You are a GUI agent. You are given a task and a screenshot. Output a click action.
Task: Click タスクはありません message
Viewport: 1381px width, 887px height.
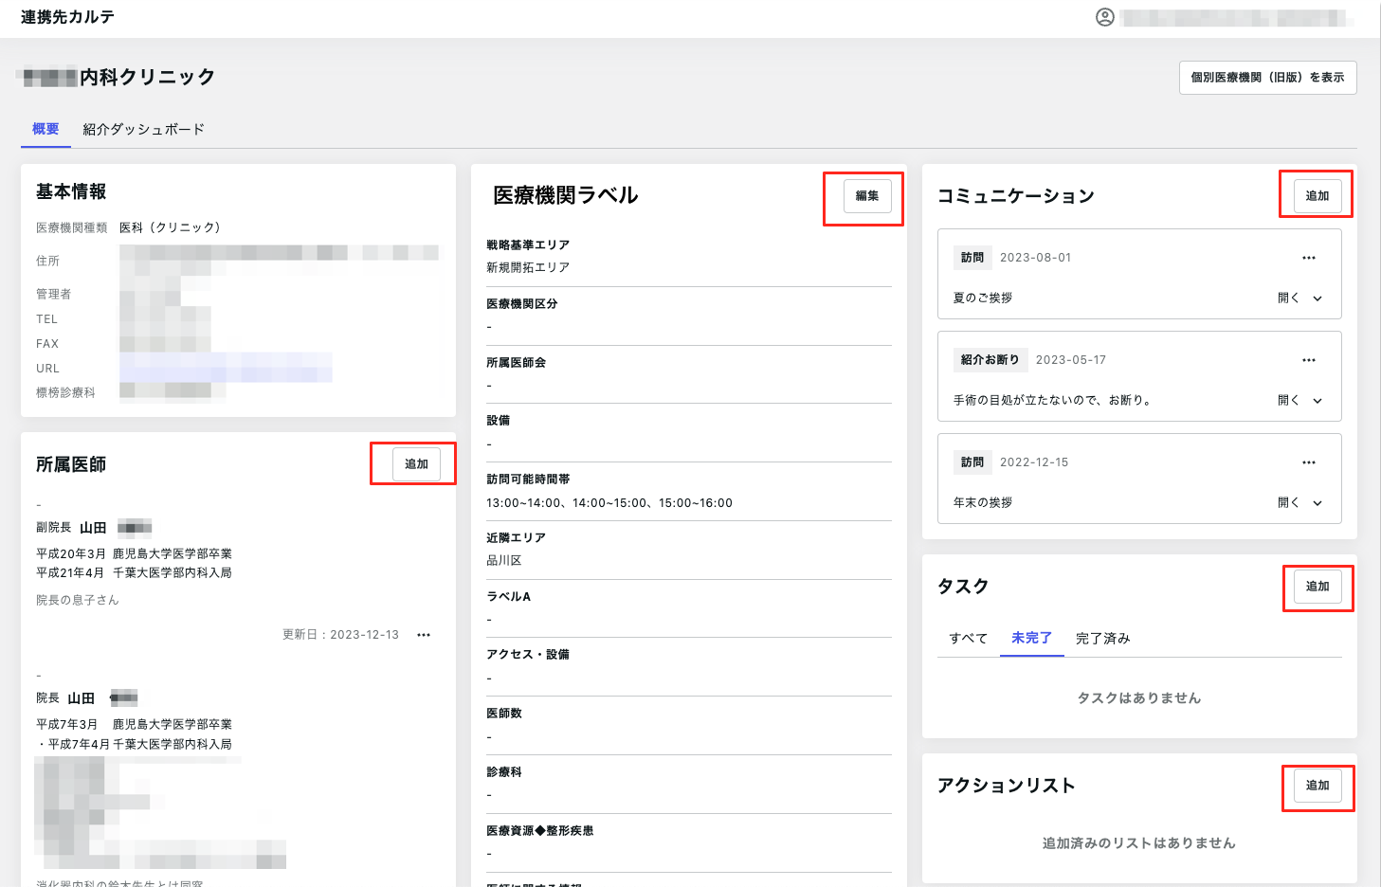pos(1139,698)
